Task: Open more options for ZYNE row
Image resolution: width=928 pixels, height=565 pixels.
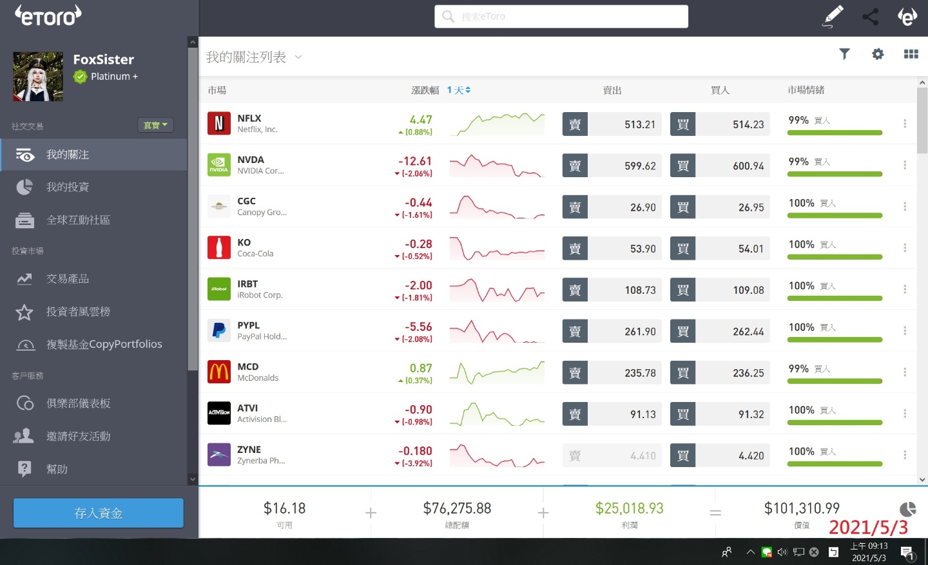Action: pyautogui.click(x=905, y=455)
